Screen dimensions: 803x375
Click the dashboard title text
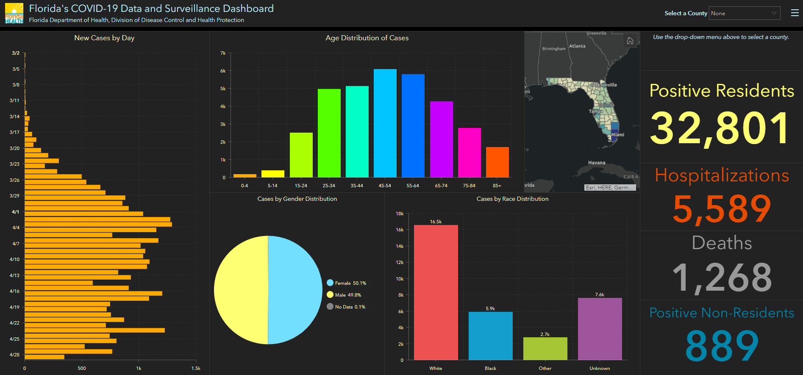(151, 8)
